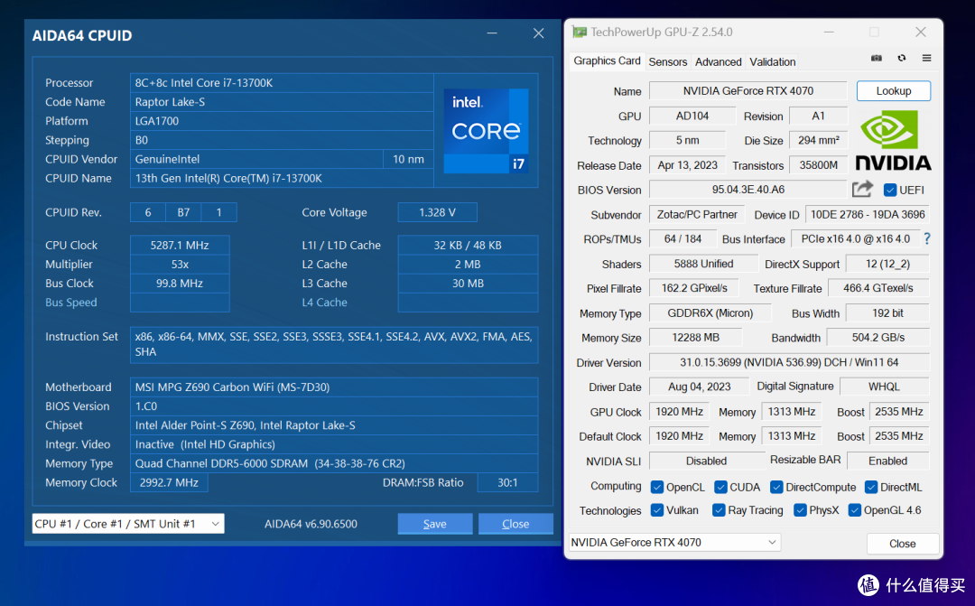
Task: Click the L3 Cache value 30 MB
Action: point(468,283)
